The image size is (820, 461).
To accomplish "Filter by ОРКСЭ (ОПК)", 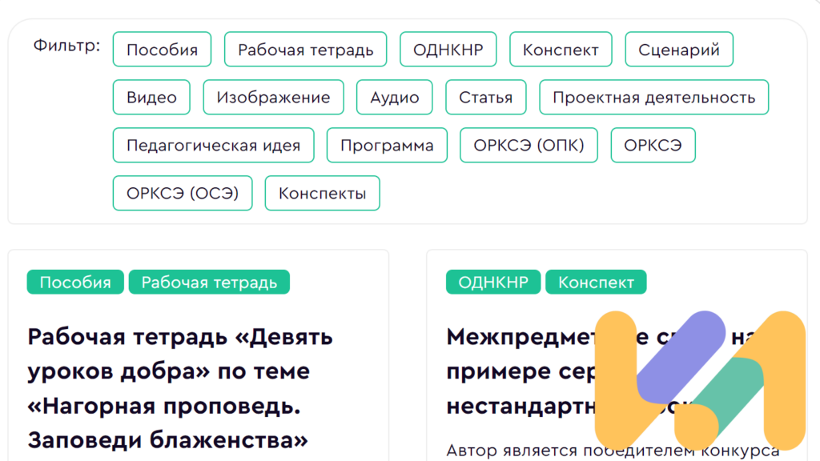I will pos(529,146).
